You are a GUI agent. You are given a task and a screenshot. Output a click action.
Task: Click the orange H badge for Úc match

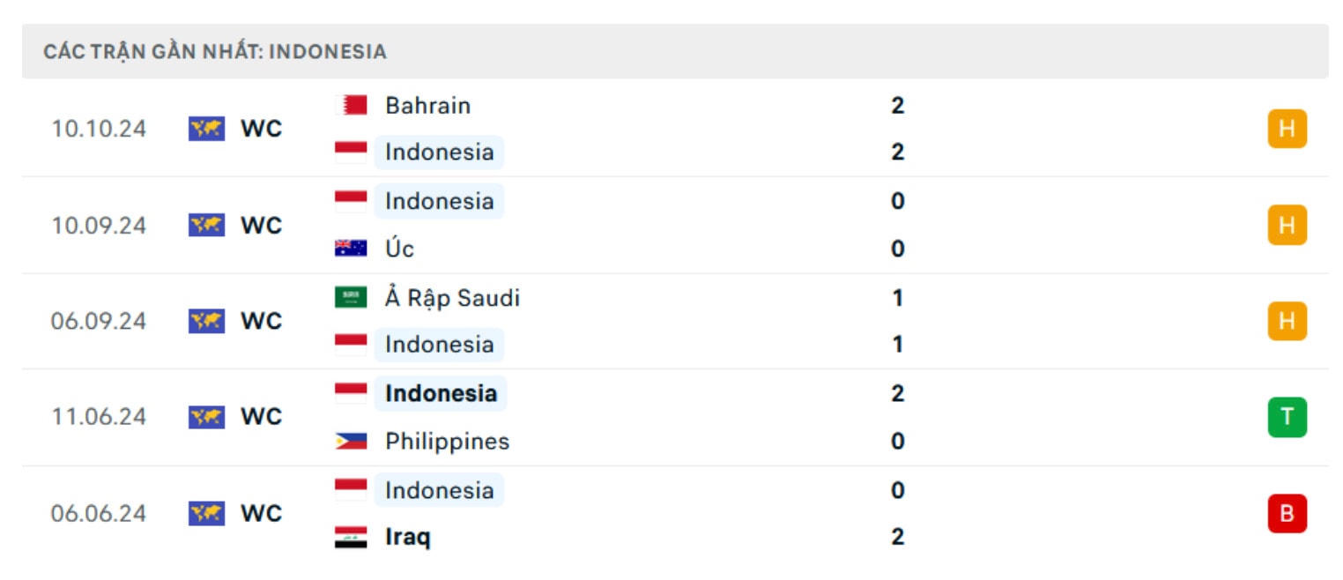click(1287, 226)
